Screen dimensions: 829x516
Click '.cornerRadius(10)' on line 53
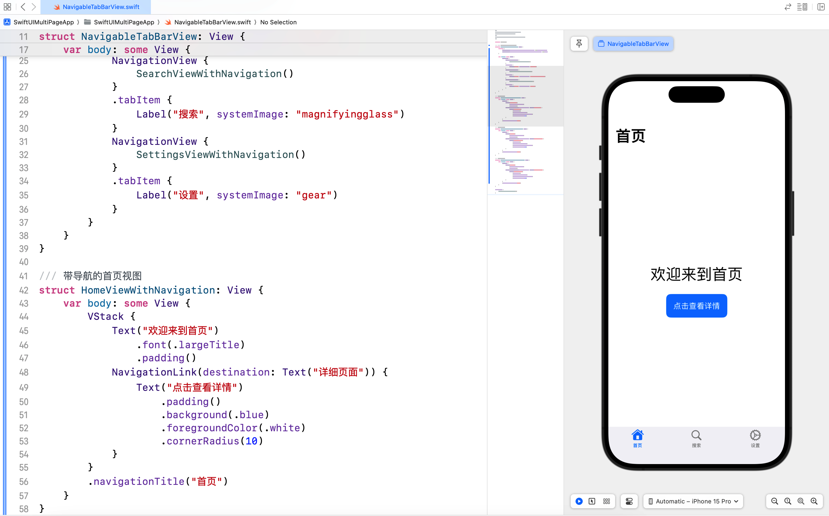click(x=212, y=441)
